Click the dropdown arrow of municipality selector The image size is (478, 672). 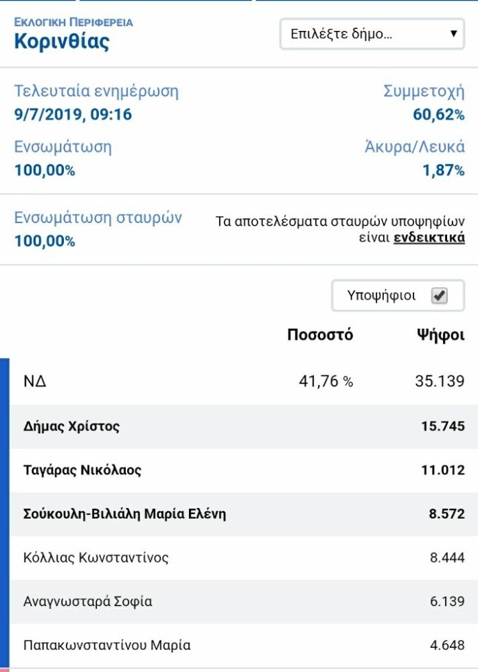(x=453, y=34)
